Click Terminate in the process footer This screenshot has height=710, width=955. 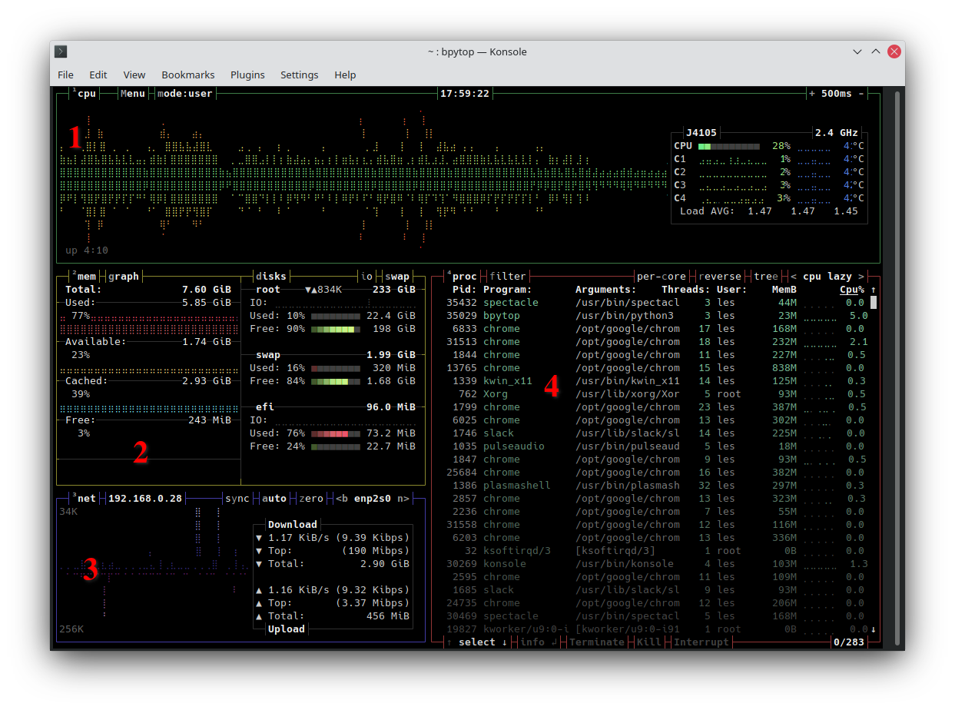(596, 642)
